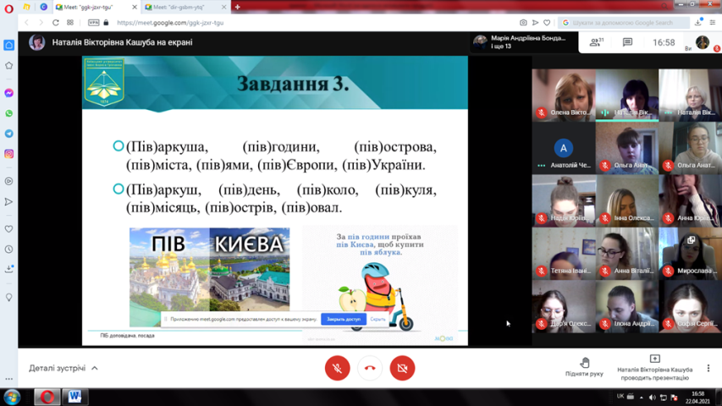
Task: Click the red hang up call button
Action: pyautogui.click(x=370, y=368)
